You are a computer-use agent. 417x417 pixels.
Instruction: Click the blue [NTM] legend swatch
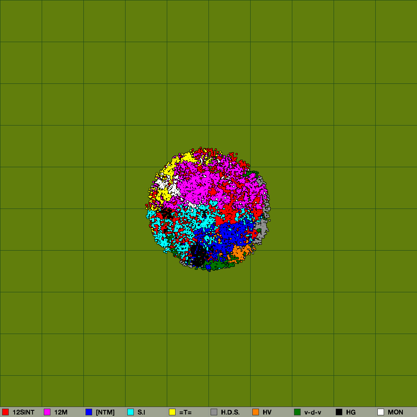(x=89, y=412)
